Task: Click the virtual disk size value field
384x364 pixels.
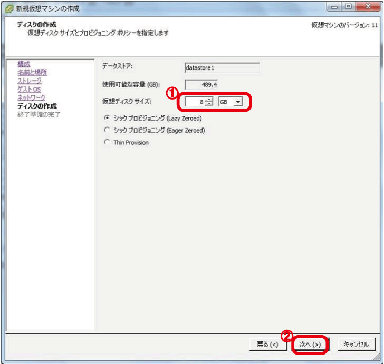Action: click(195, 102)
